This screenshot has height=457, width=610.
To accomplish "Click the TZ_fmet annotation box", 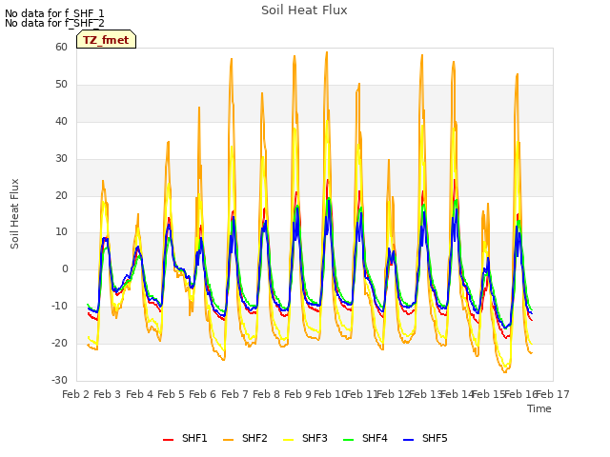I will 106,39.
